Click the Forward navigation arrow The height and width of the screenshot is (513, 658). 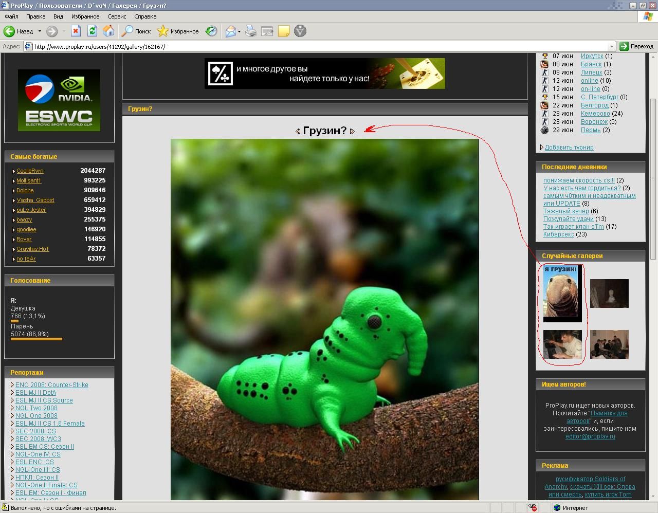52,31
